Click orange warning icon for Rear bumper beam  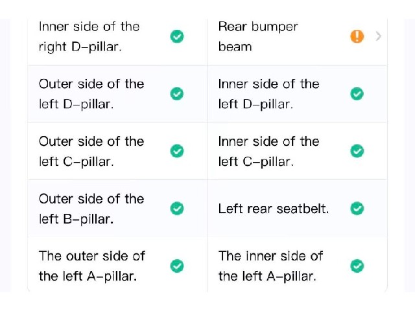[357, 36]
